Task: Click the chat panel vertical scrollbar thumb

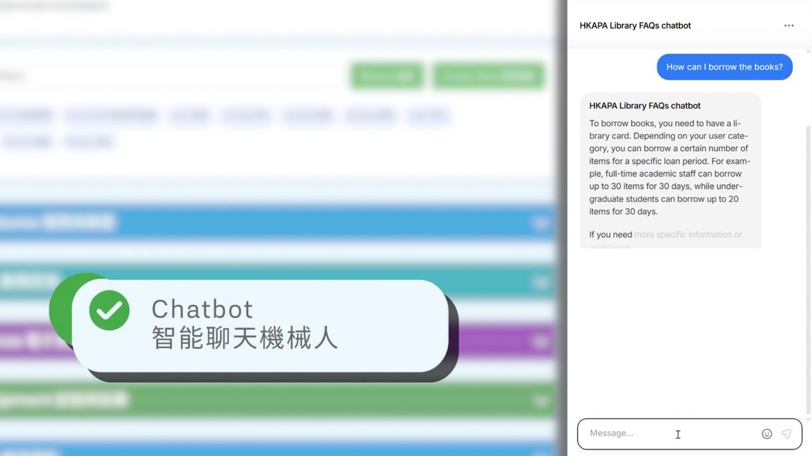Action: pyautogui.click(x=808, y=266)
